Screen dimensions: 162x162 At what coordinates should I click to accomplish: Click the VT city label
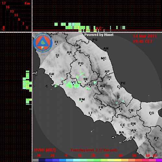(74, 83)
